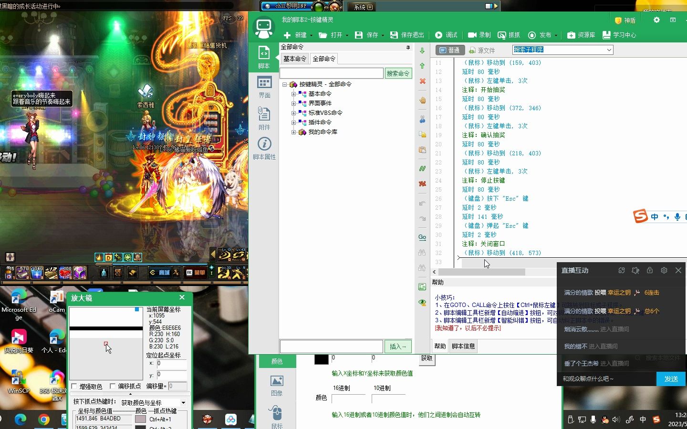This screenshot has height=429, width=687.
Task: Select the 全部命令 tab
Action: pos(324,59)
